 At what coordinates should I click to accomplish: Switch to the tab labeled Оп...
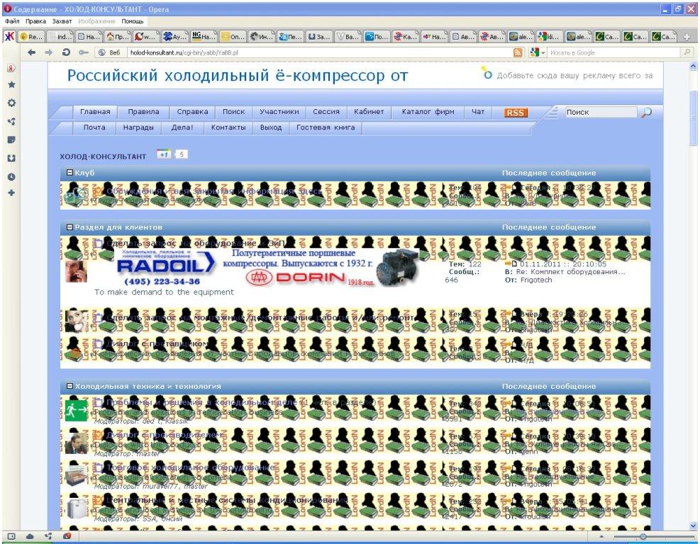(x=232, y=37)
